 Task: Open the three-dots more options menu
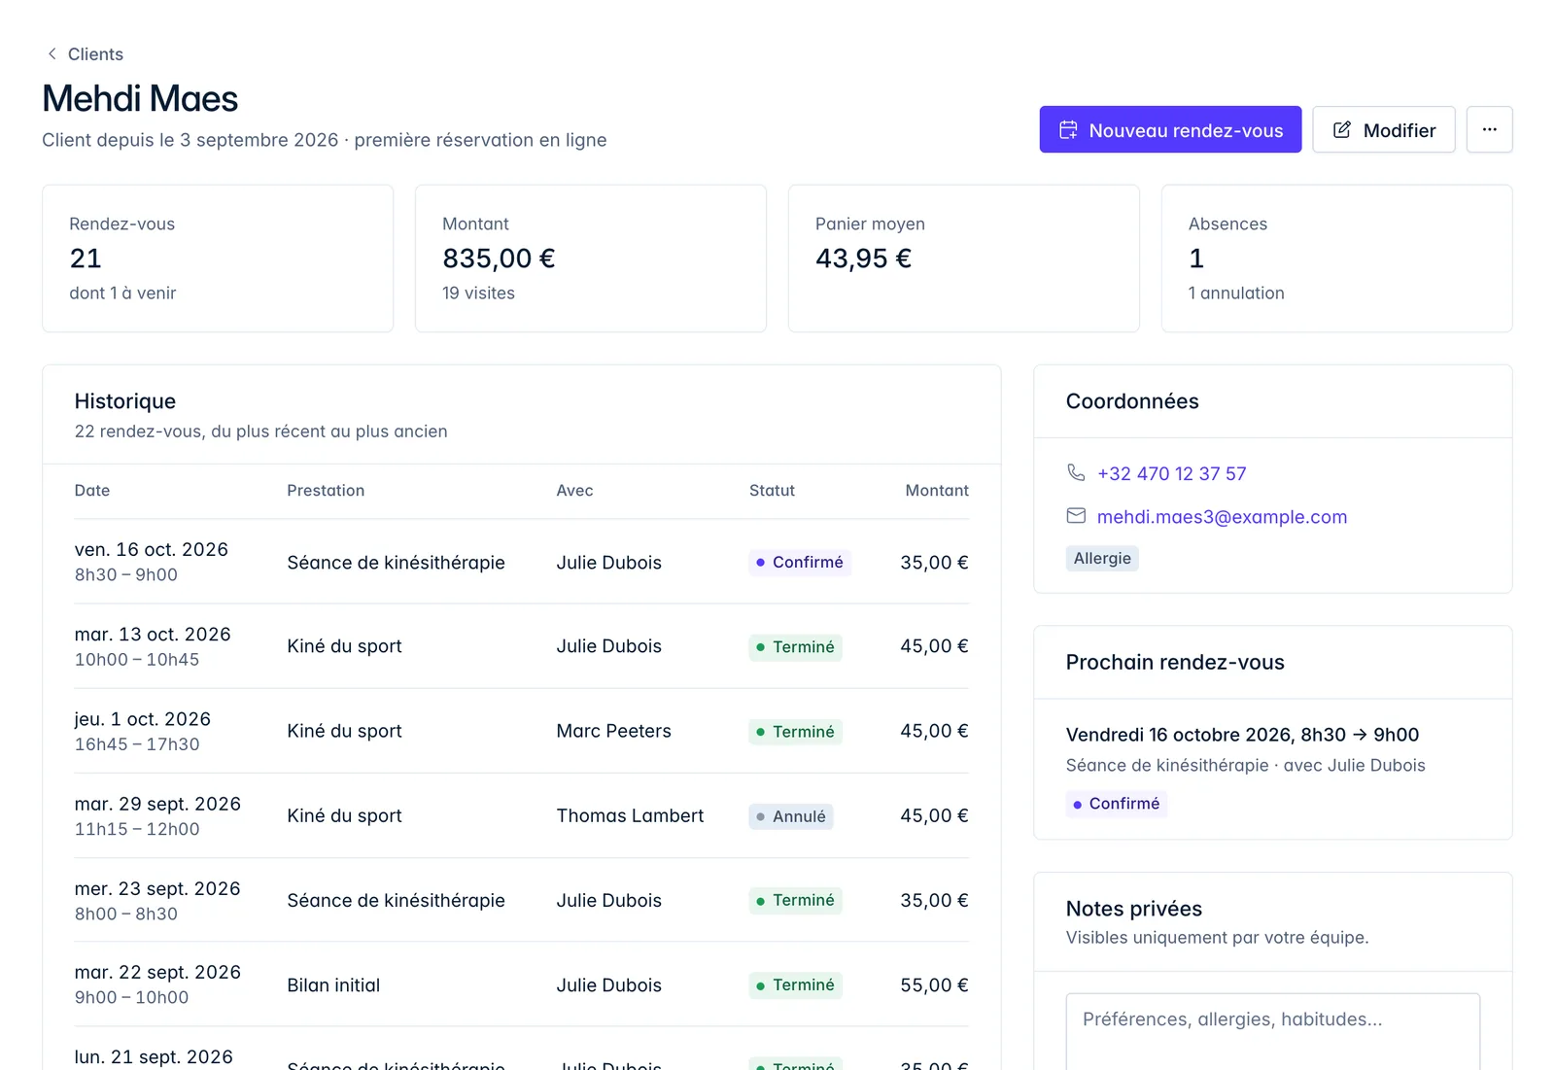click(x=1489, y=129)
